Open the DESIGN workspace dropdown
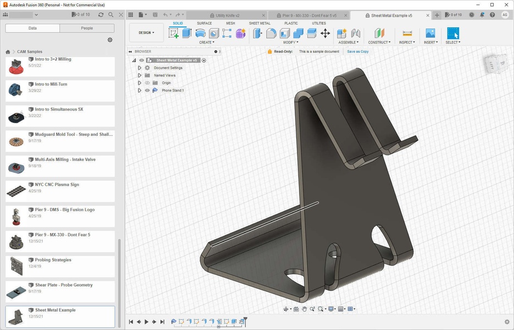Image resolution: width=514 pixels, height=330 pixels. 146,33
